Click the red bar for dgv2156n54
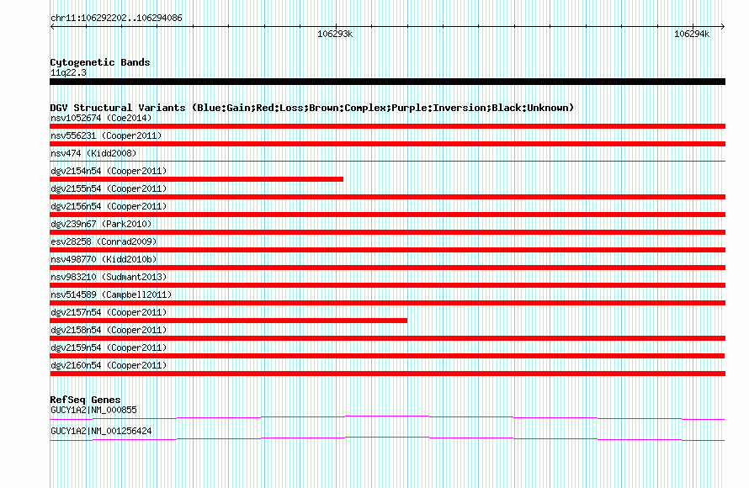This screenshot has width=749, height=488. [387, 215]
